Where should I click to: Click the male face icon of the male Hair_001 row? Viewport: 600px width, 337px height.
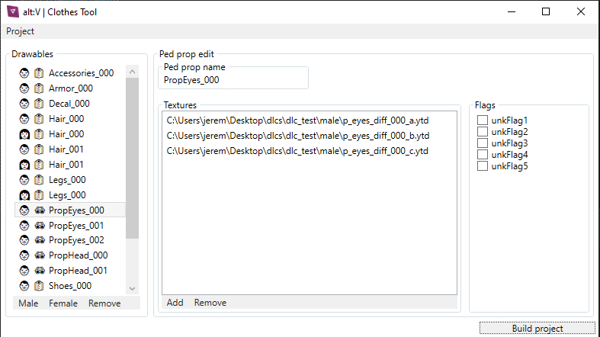point(24,149)
